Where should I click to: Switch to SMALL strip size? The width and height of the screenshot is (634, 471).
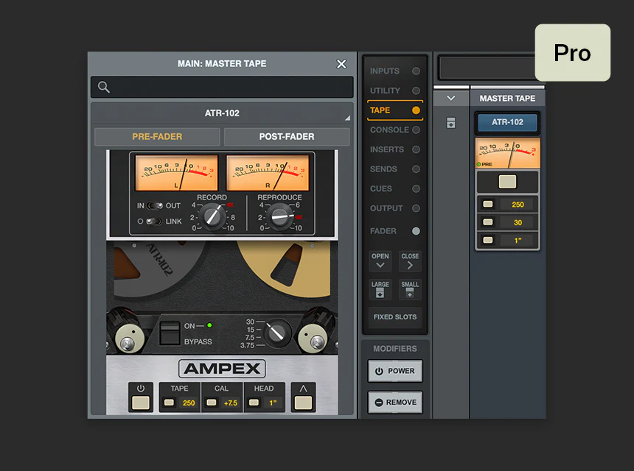pos(410,289)
